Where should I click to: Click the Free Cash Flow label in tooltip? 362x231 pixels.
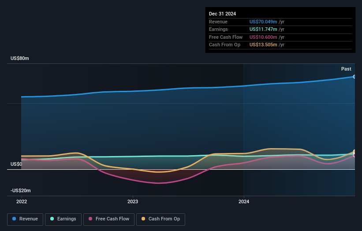tap(226, 37)
